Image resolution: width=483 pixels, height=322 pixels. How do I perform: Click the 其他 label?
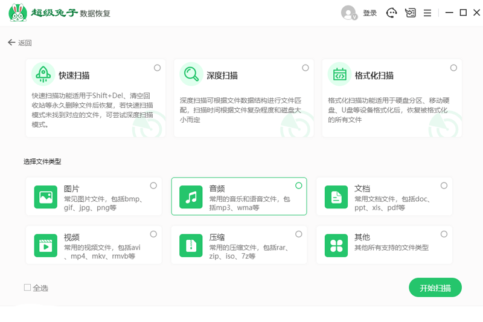tap(362, 237)
